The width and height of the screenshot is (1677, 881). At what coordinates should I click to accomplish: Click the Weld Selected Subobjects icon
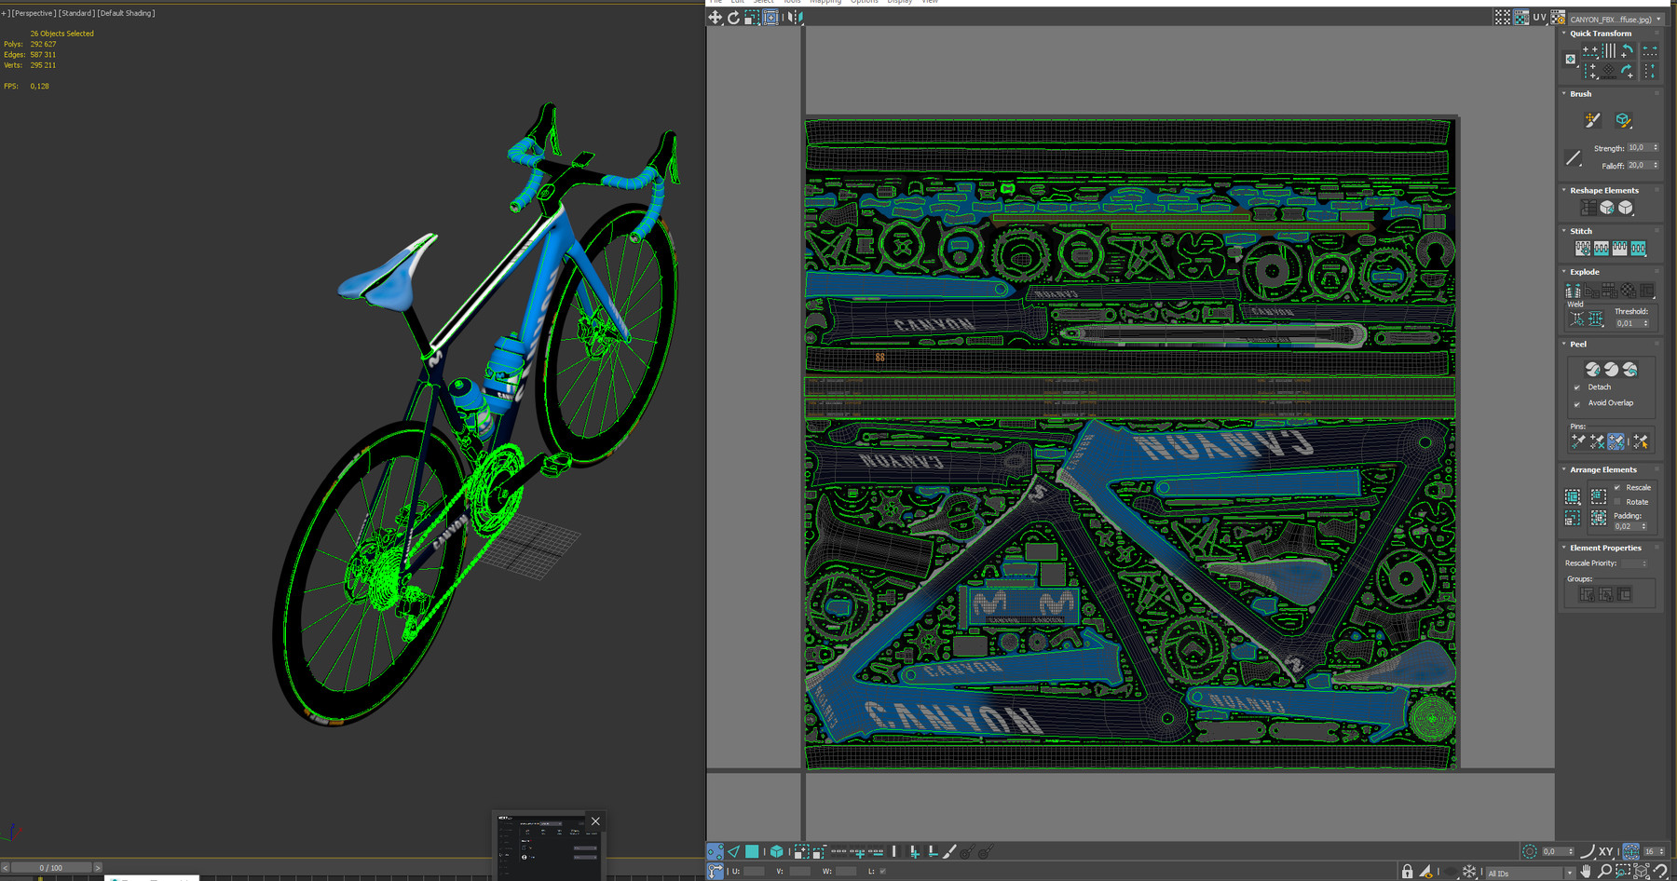click(1596, 319)
